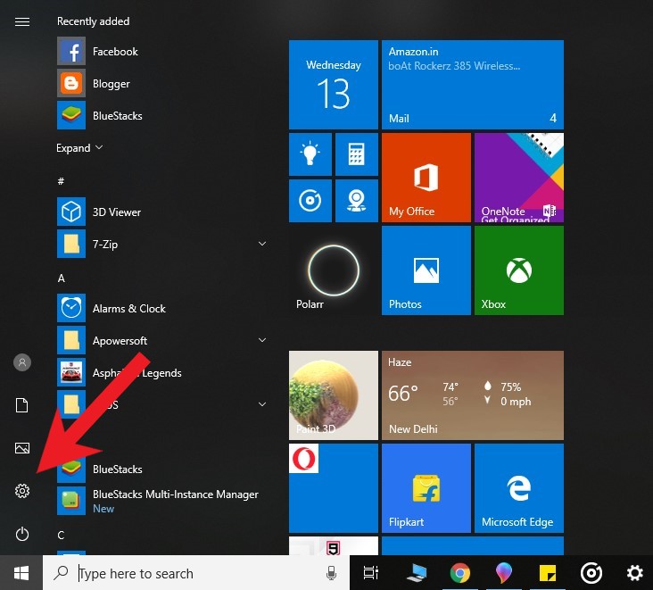Jump to letter A section header
This screenshot has height=590, width=653.
coord(62,278)
